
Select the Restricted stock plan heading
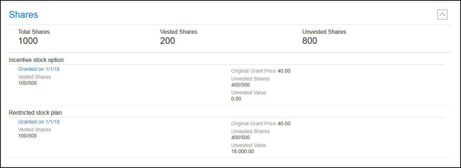[x=35, y=112]
